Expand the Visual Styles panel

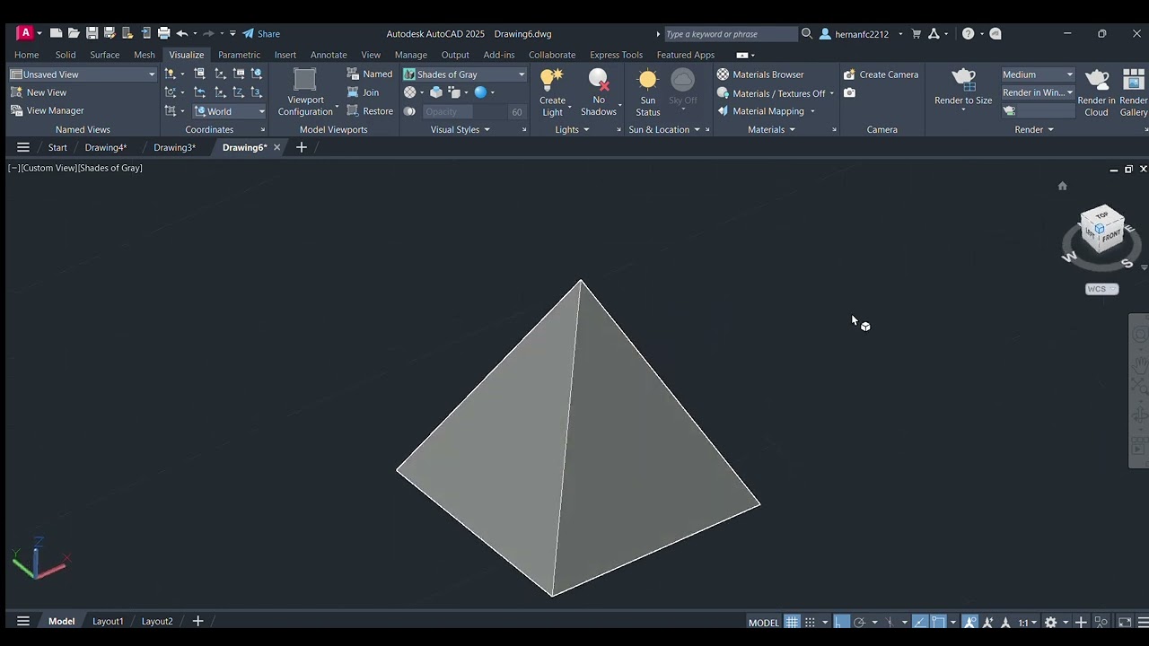click(x=460, y=129)
